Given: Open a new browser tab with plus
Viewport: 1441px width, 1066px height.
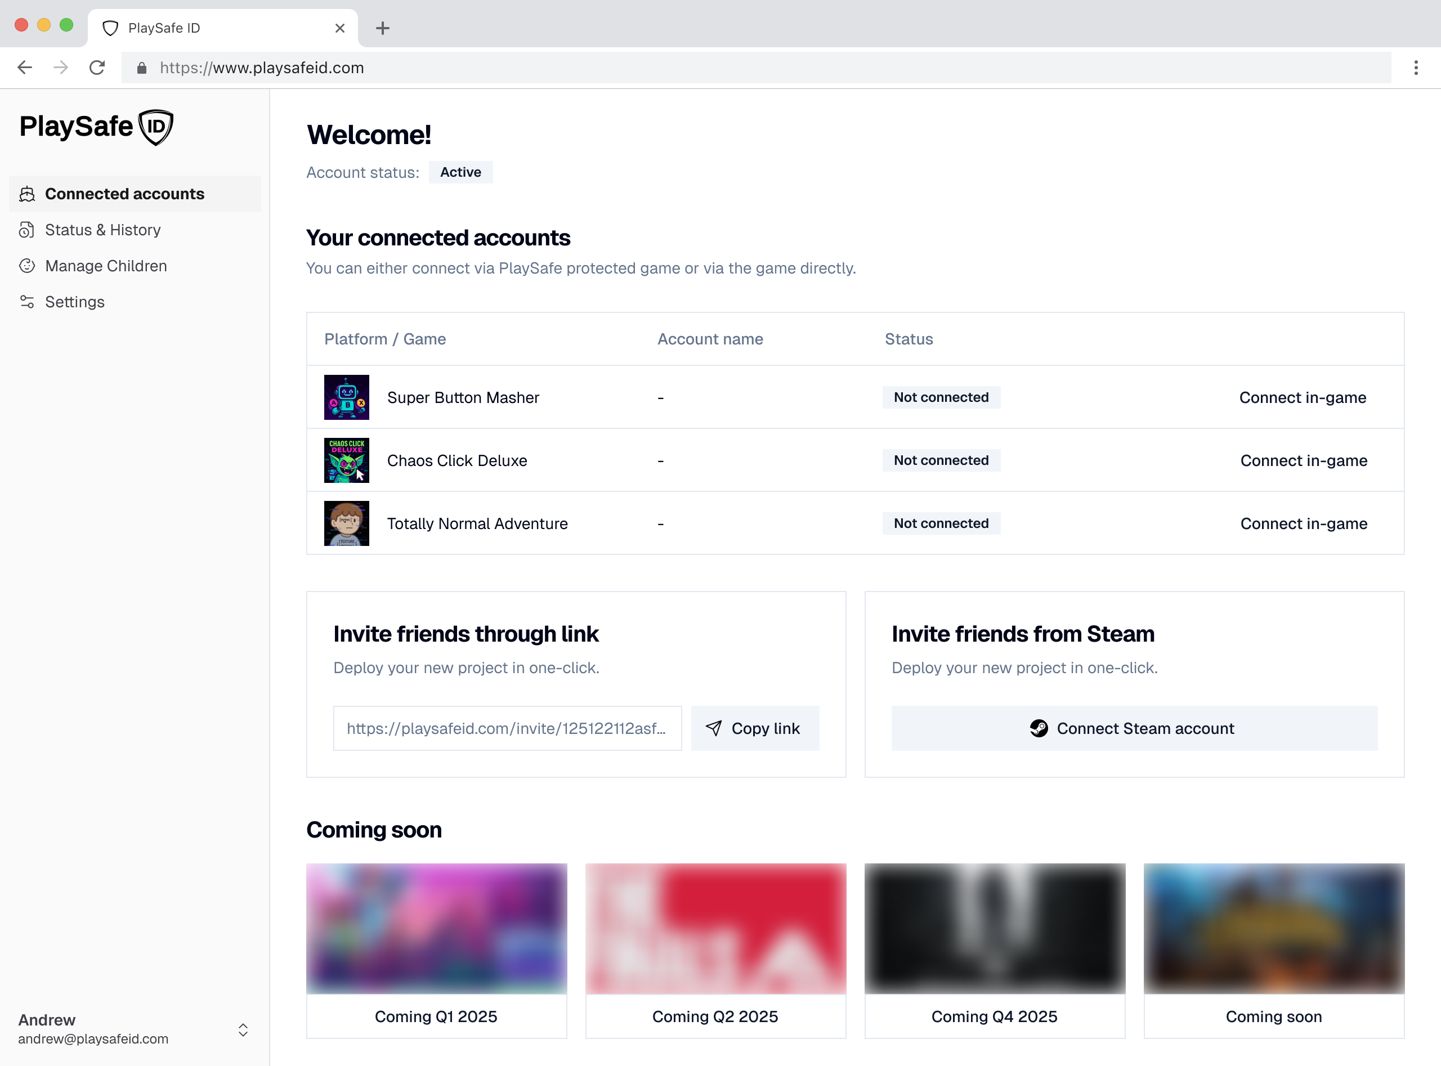Looking at the screenshot, I should click(383, 28).
